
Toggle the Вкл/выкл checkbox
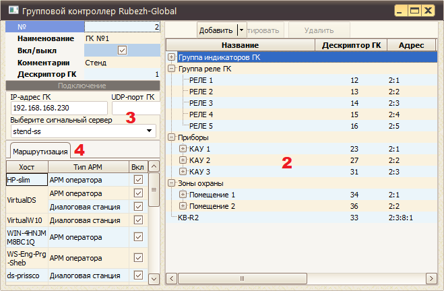pos(122,51)
